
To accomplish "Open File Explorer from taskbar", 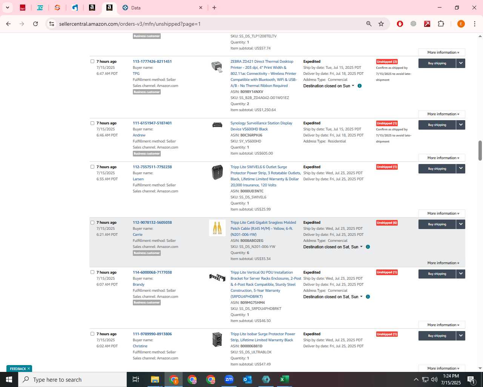I will click(155, 379).
